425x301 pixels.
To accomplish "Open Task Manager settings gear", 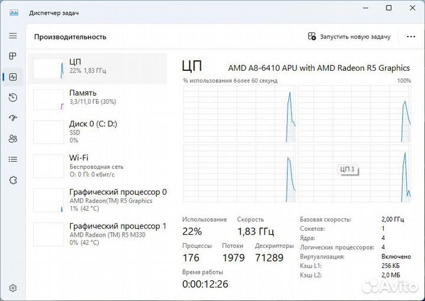I will click(13, 288).
